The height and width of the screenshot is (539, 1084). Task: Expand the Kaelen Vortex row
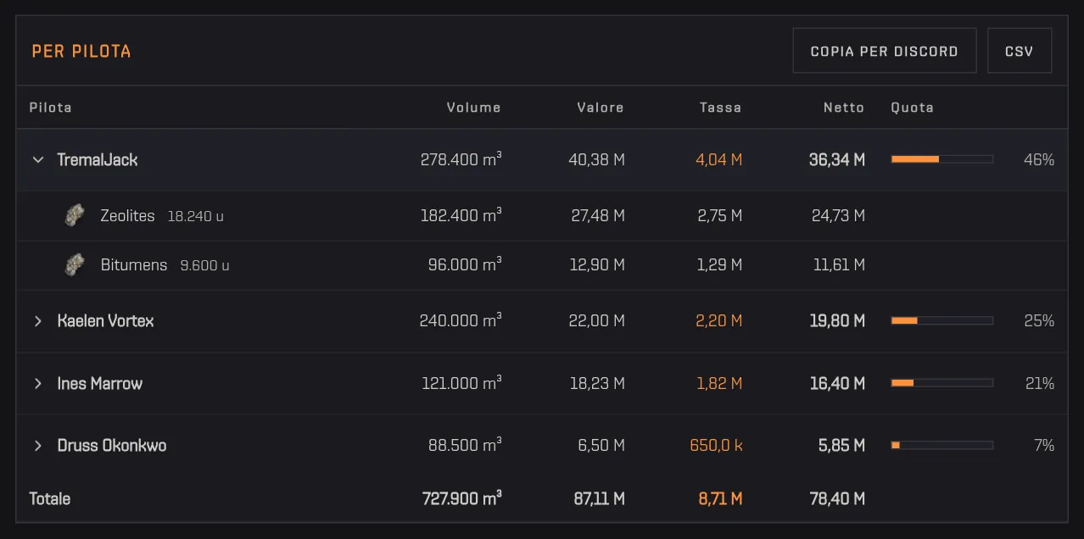coord(38,320)
